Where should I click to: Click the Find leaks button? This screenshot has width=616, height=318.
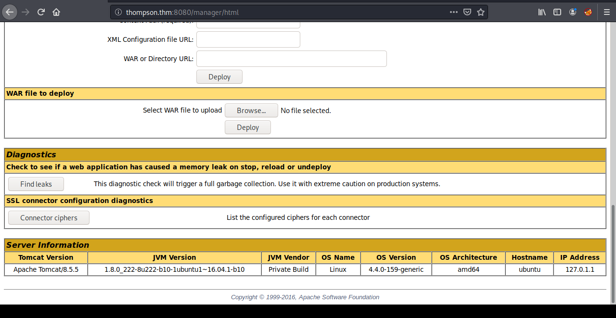(36, 184)
